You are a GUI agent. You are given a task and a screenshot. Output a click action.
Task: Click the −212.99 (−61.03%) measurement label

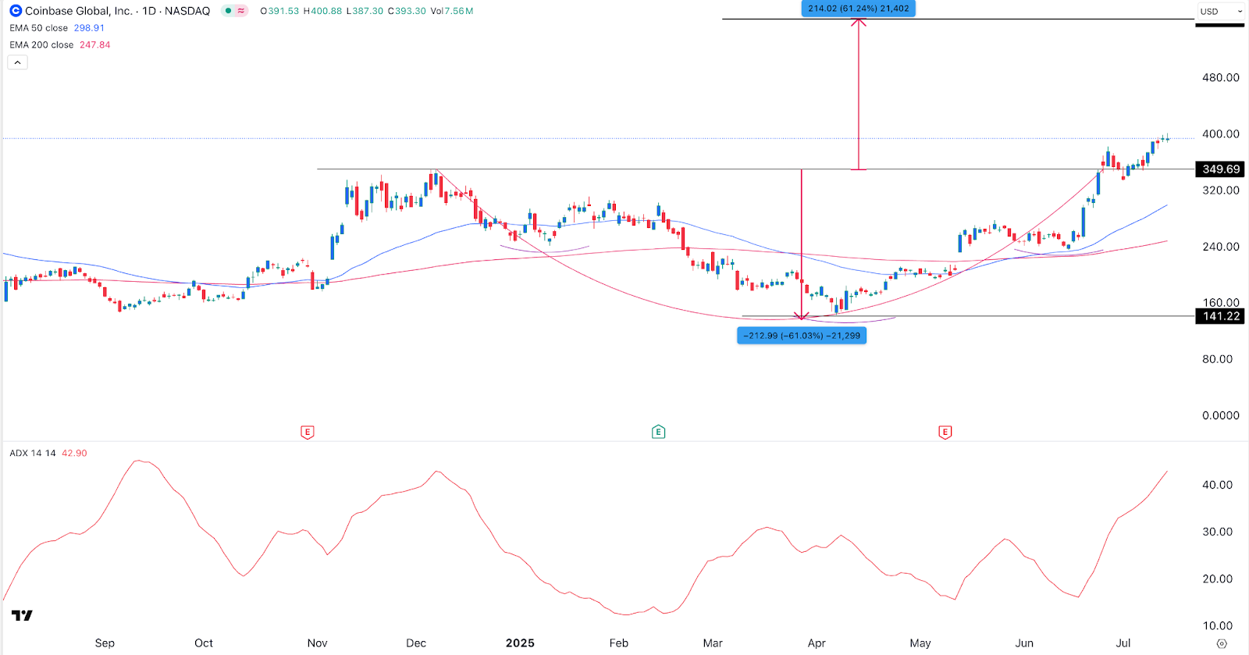(x=802, y=336)
